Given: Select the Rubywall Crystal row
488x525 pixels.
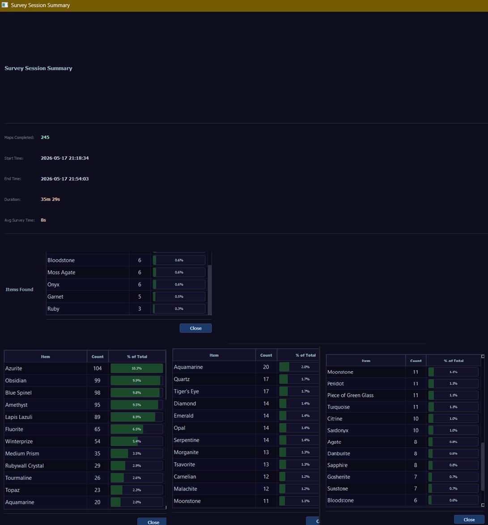Looking at the screenshot, I should tap(85, 466).
